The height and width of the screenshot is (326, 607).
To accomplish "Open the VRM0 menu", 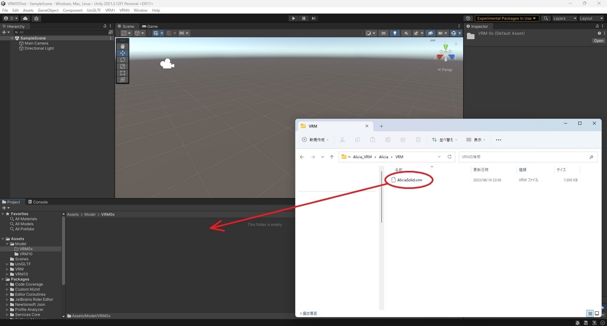I will pyautogui.click(x=124, y=10).
